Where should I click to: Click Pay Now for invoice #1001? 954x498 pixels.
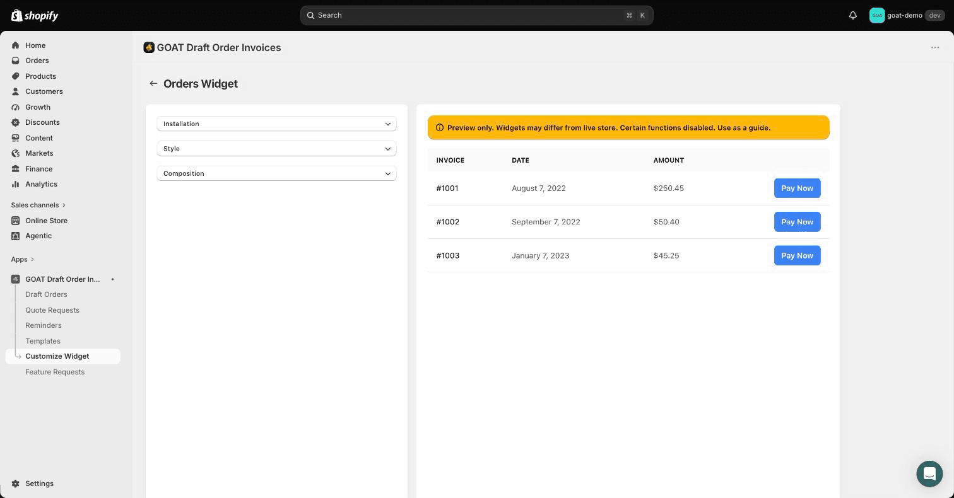(797, 188)
